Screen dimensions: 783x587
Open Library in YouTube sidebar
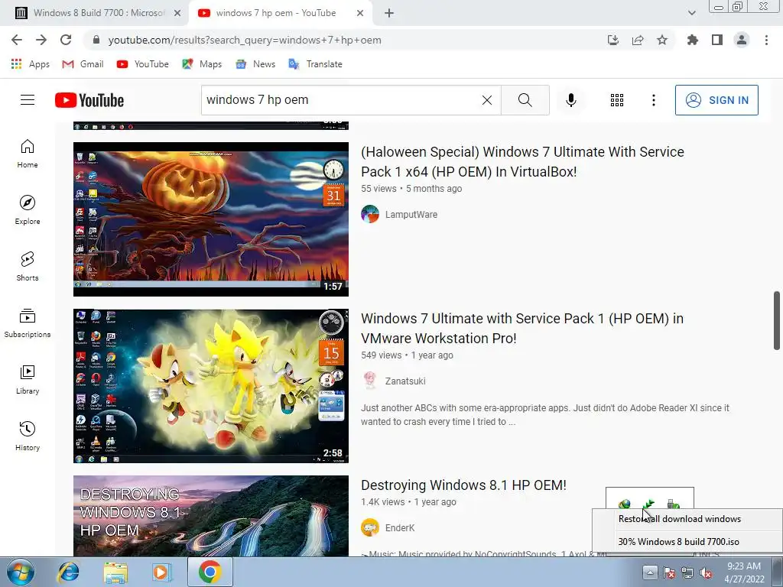(28, 379)
